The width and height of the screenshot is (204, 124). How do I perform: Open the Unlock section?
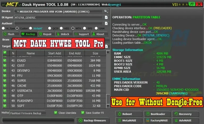[x=63, y=34]
